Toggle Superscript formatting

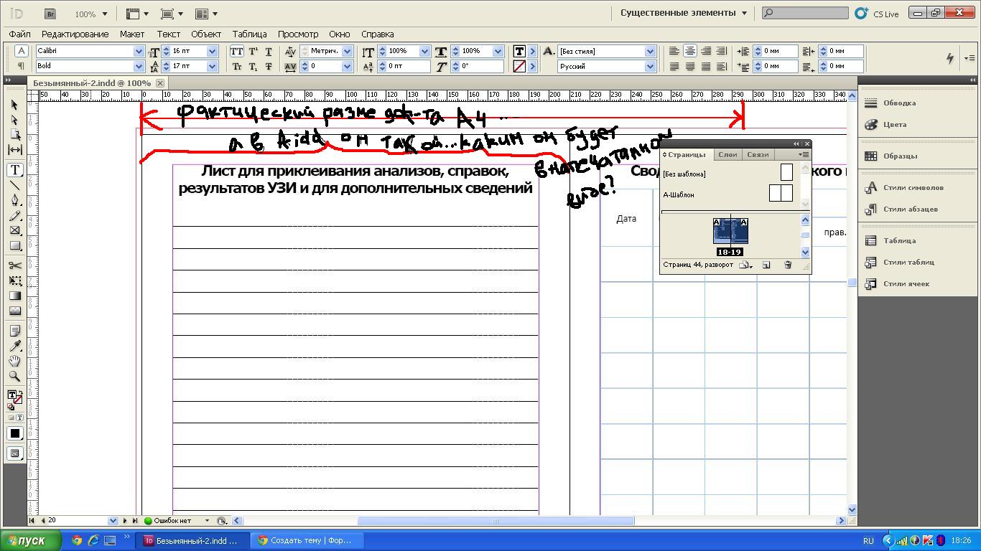click(x=253, y=51)
